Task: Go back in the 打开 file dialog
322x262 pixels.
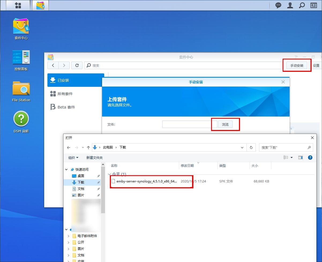Action: 69,147
